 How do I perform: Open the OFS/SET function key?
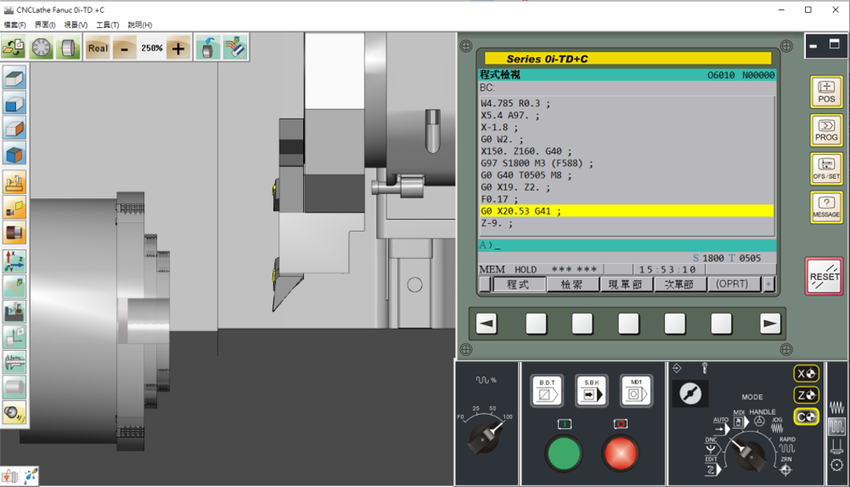click(x=826, y=169)
